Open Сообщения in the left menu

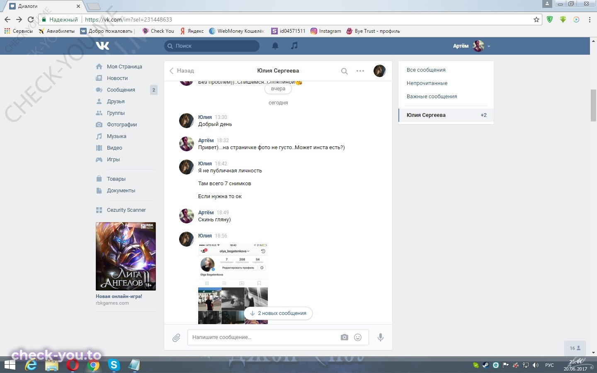[x=121, y=90]
